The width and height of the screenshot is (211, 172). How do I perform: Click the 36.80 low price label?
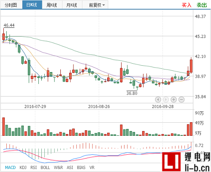(132, 93)
